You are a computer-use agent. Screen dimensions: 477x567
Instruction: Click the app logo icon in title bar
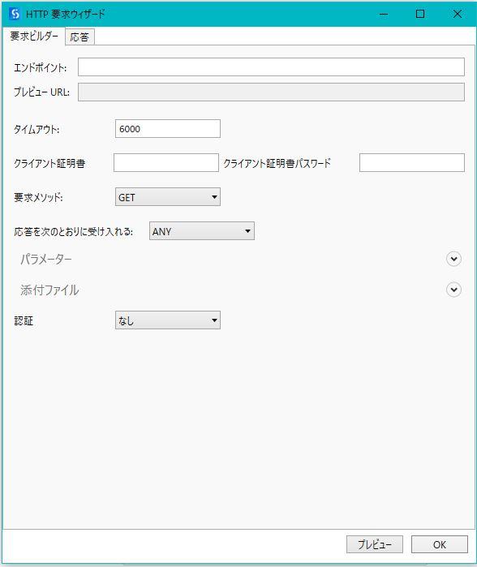15,14
